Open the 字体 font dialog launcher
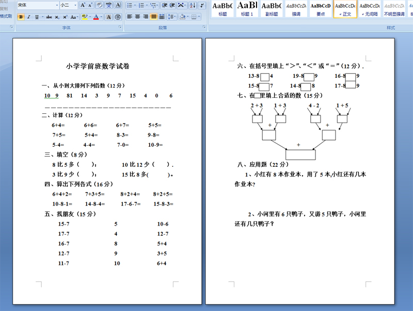413x311 pixels. 120,27
